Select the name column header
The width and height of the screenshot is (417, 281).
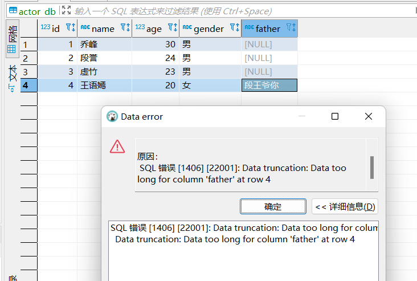click(104, 28)
